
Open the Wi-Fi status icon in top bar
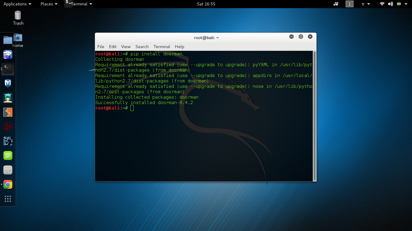[382, 4]
